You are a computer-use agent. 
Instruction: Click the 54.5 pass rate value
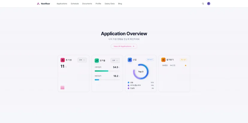click(x=116, y=67)
